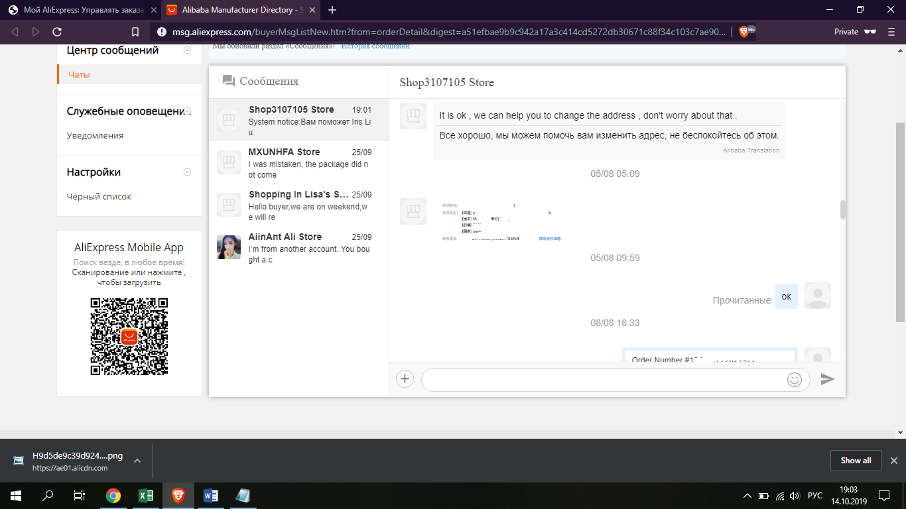Click the chat conversation scrollbar thumb
Viewport: 906px width, 509px height.
point(843,209)
